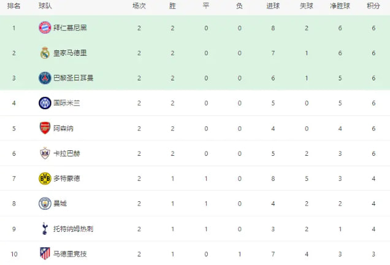Viewport: 390px width, 265px height.
Task: Click the Qarabag club logo
Action: pos(45,153)
